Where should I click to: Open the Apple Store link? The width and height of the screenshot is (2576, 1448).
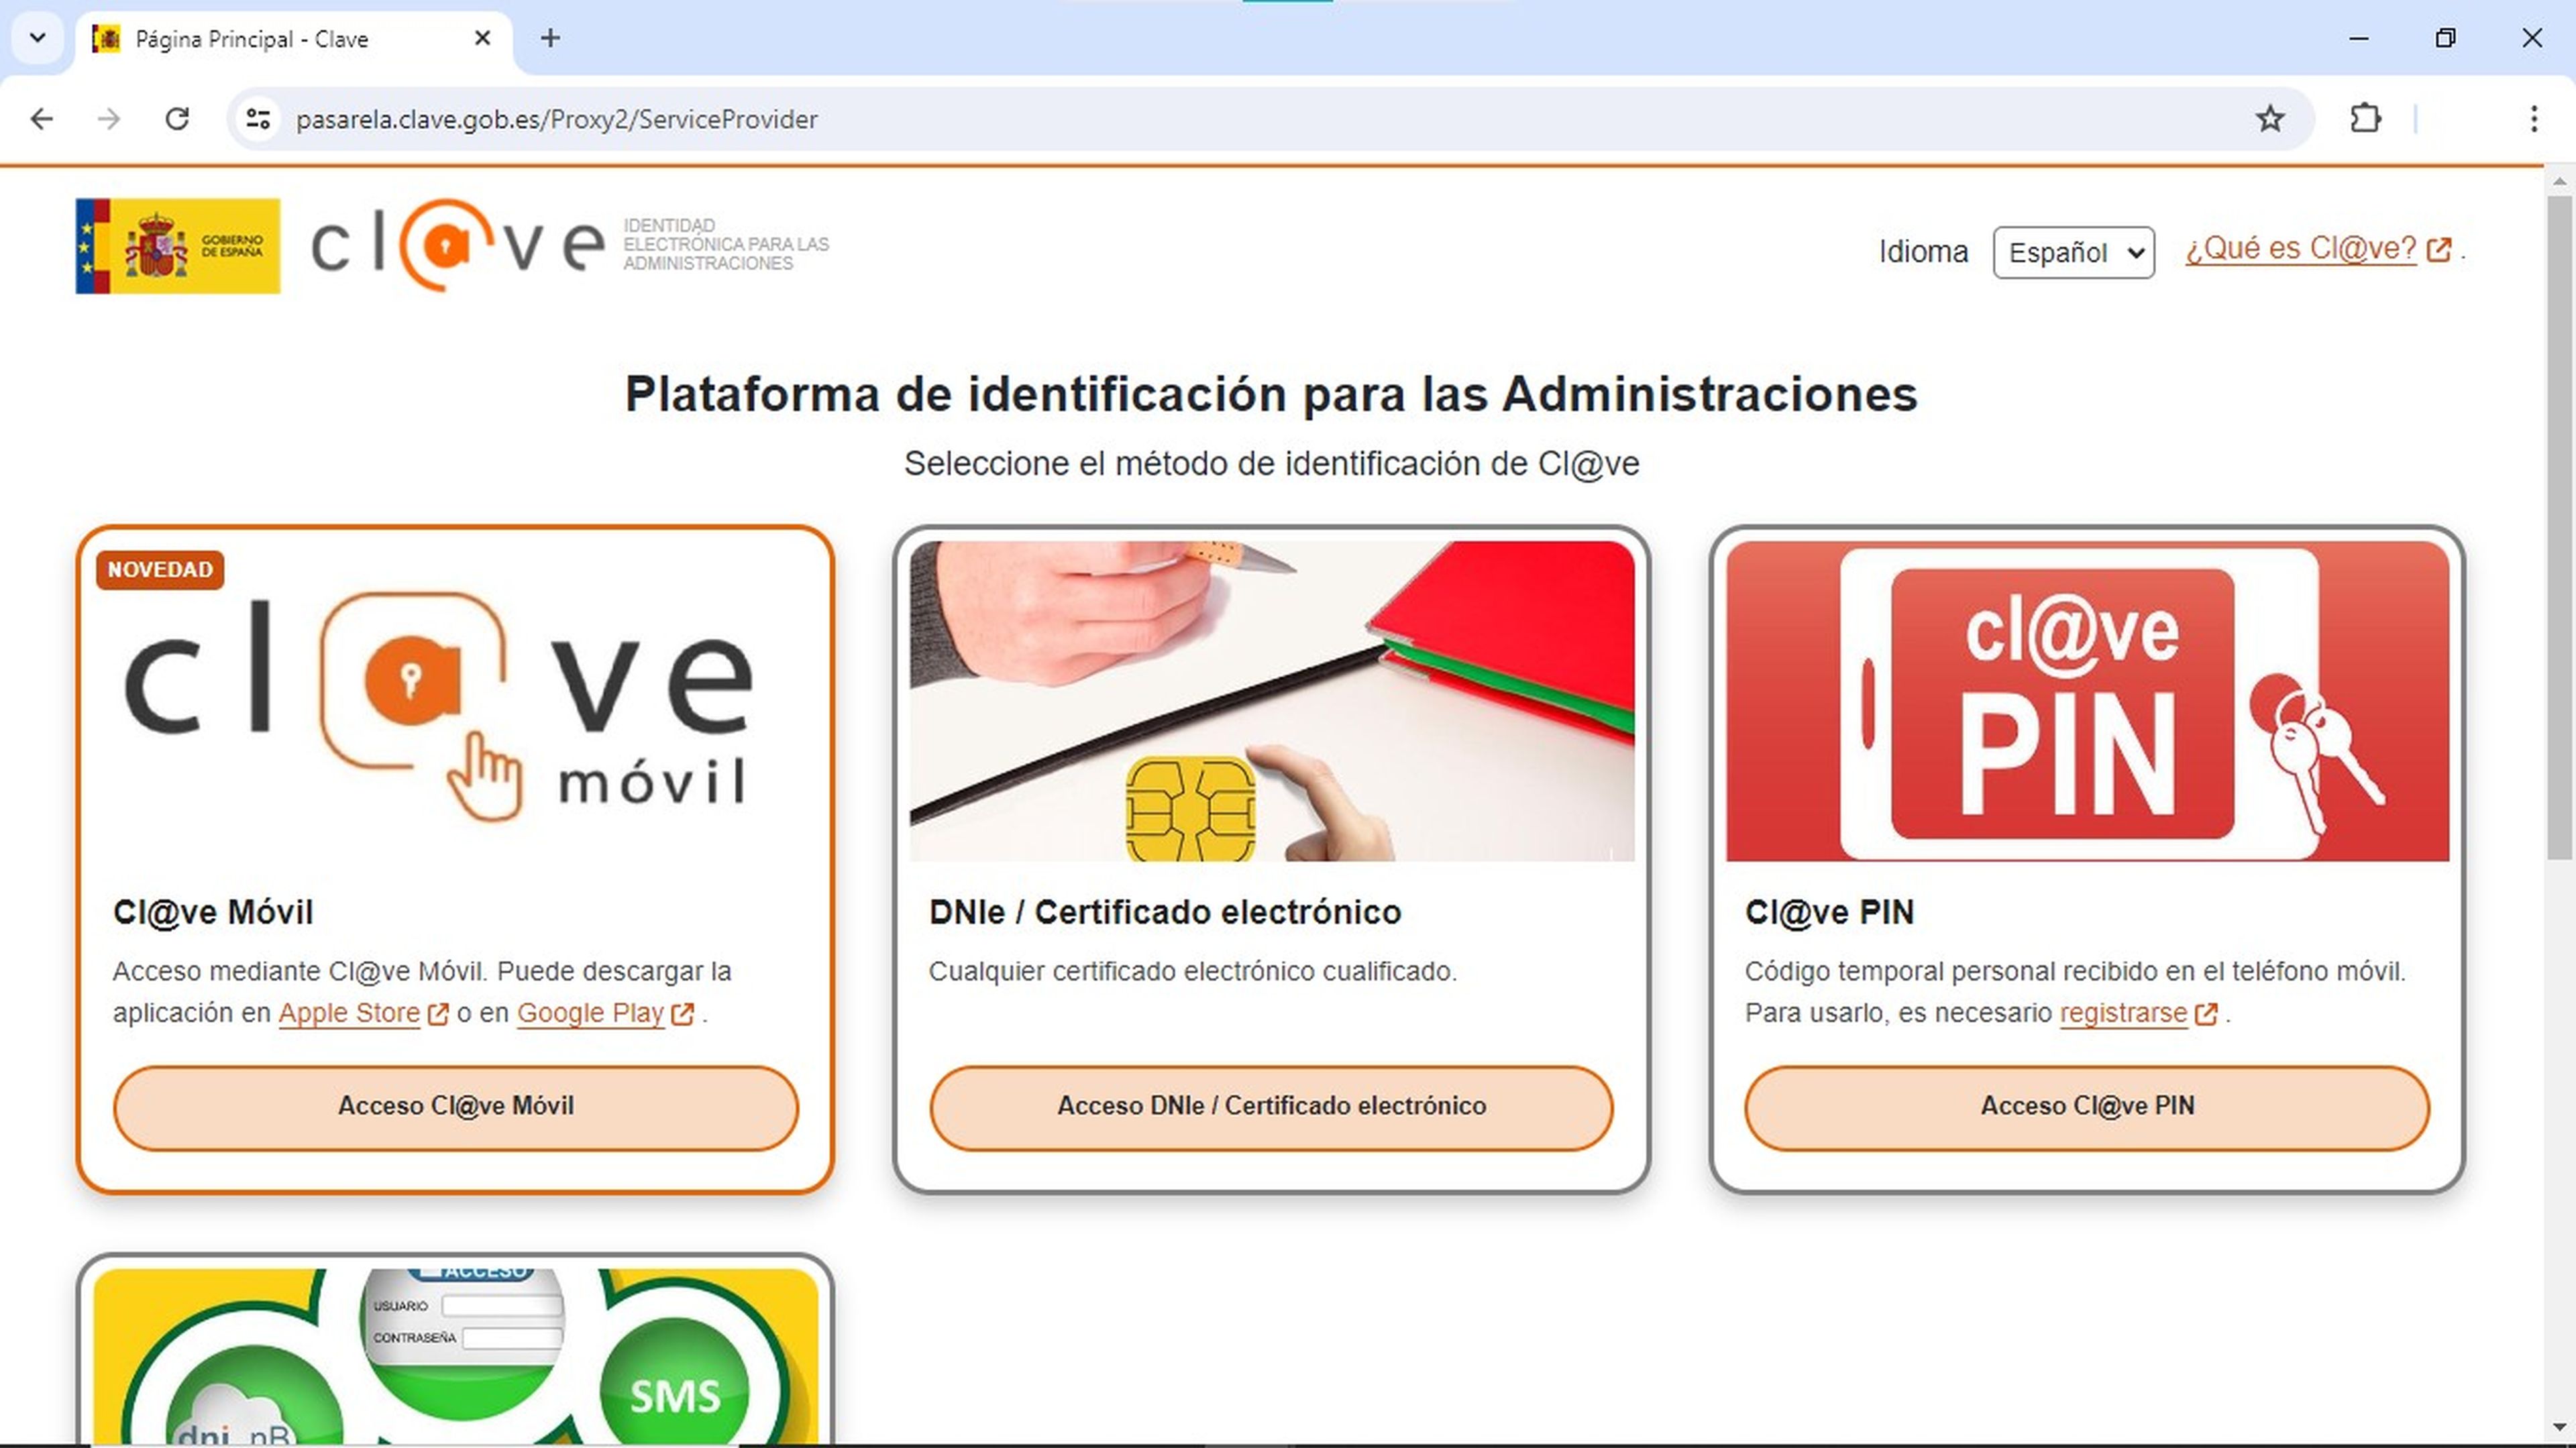349,1013
